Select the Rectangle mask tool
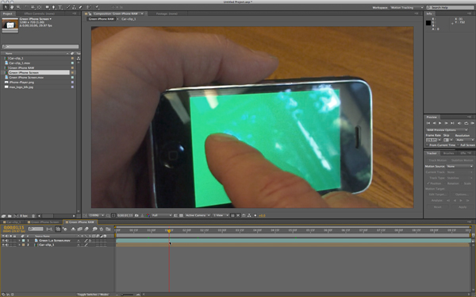This screenshot has height=297, width=476. coord(48,7)
